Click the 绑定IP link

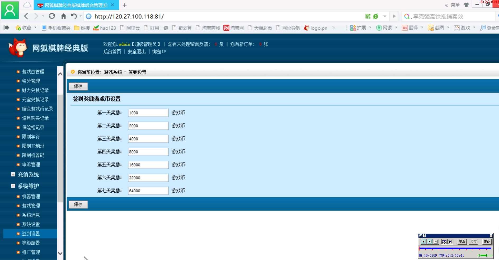(159, 52)
